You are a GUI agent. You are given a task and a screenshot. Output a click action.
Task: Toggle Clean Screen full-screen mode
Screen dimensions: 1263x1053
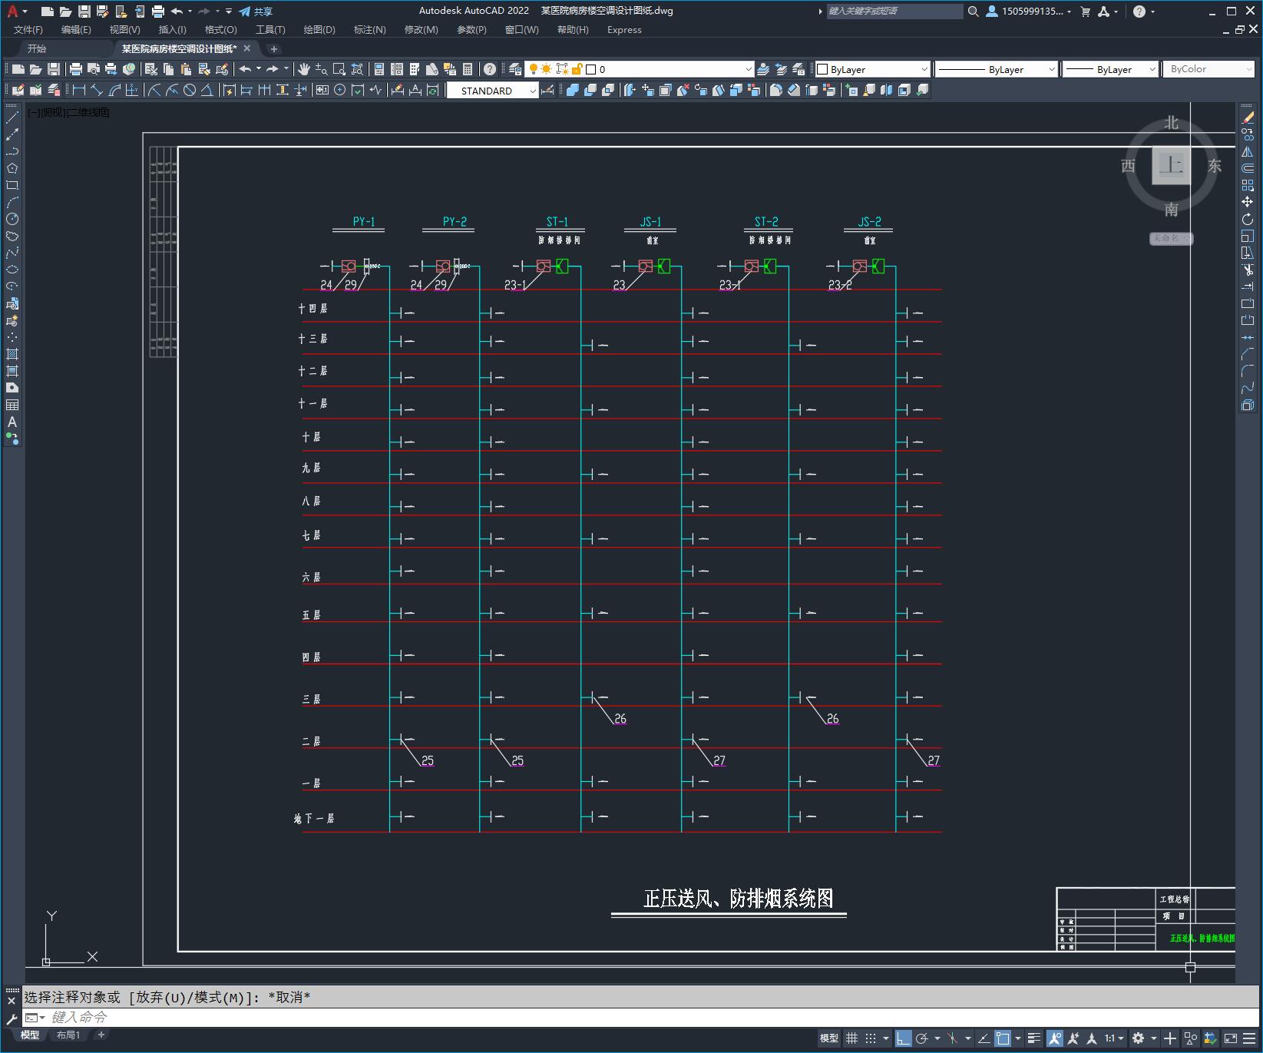tap(1230, 1038)
